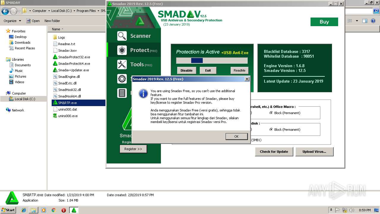Click the Upload Virus... button

(314, 152)
